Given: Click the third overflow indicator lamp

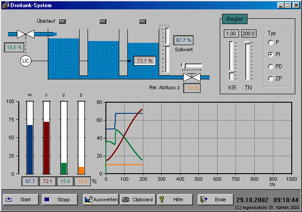Looking at the screenshot, I should [143, 21].
